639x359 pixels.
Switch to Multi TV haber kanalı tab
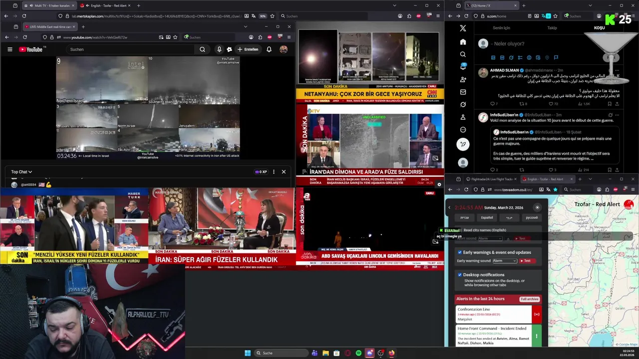(x=49, y=5)
